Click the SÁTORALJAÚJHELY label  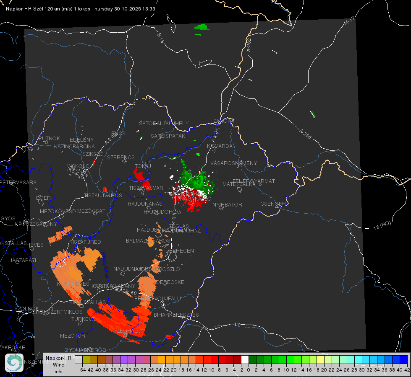164,123
